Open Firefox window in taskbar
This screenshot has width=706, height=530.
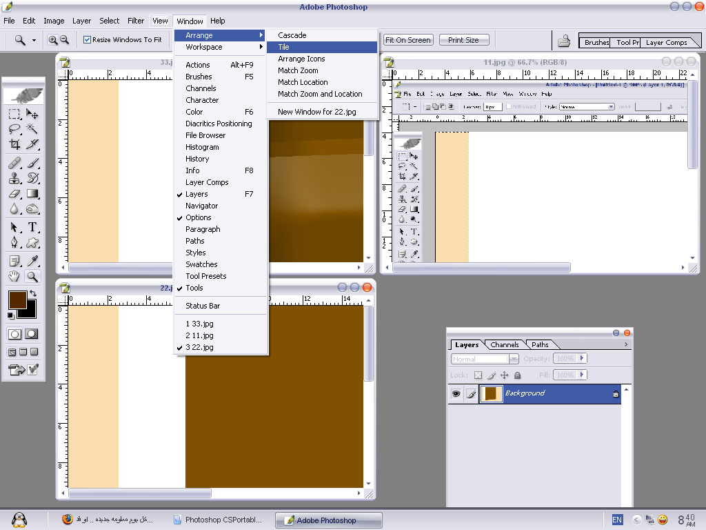[107, 520]
